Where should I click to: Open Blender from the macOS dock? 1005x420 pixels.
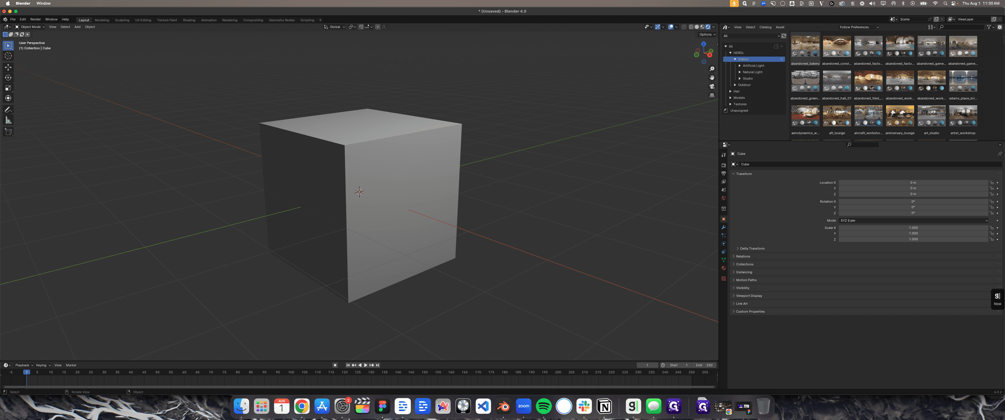pos(503,406)
